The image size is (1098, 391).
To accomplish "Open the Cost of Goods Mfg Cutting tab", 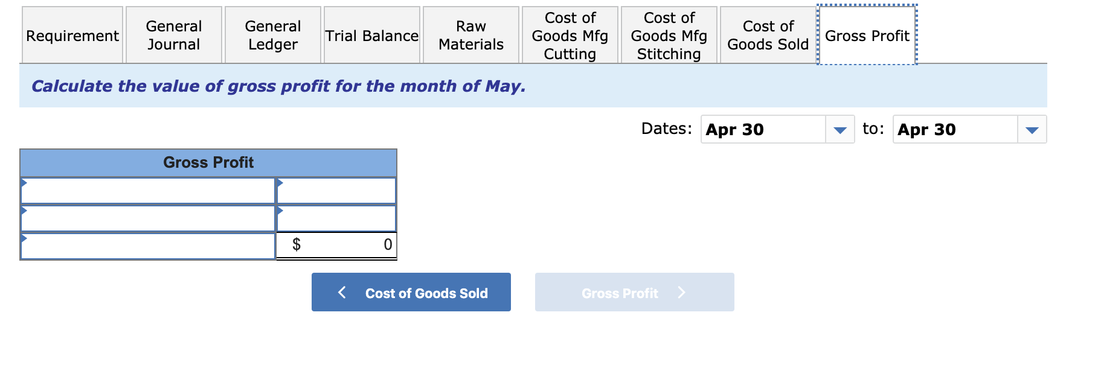I will click(570, 35).
